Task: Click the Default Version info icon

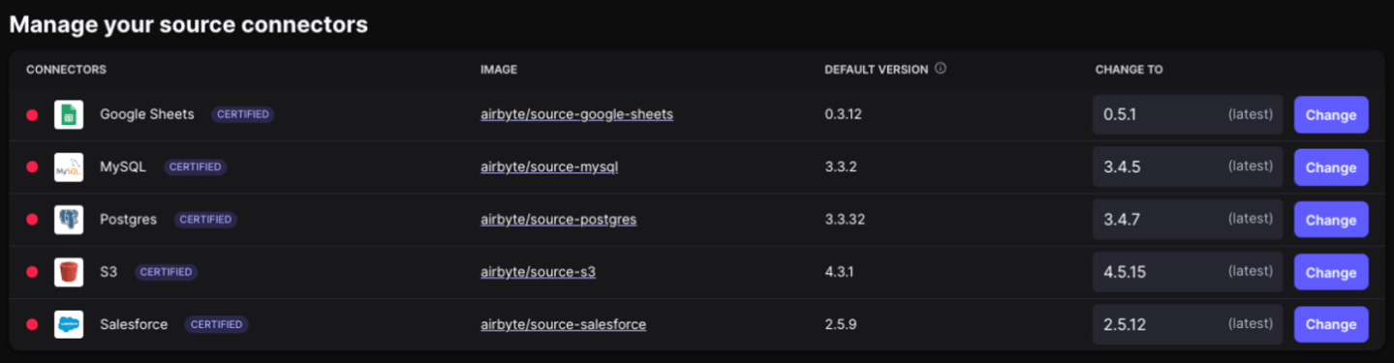Action: [x=941, y=69]
